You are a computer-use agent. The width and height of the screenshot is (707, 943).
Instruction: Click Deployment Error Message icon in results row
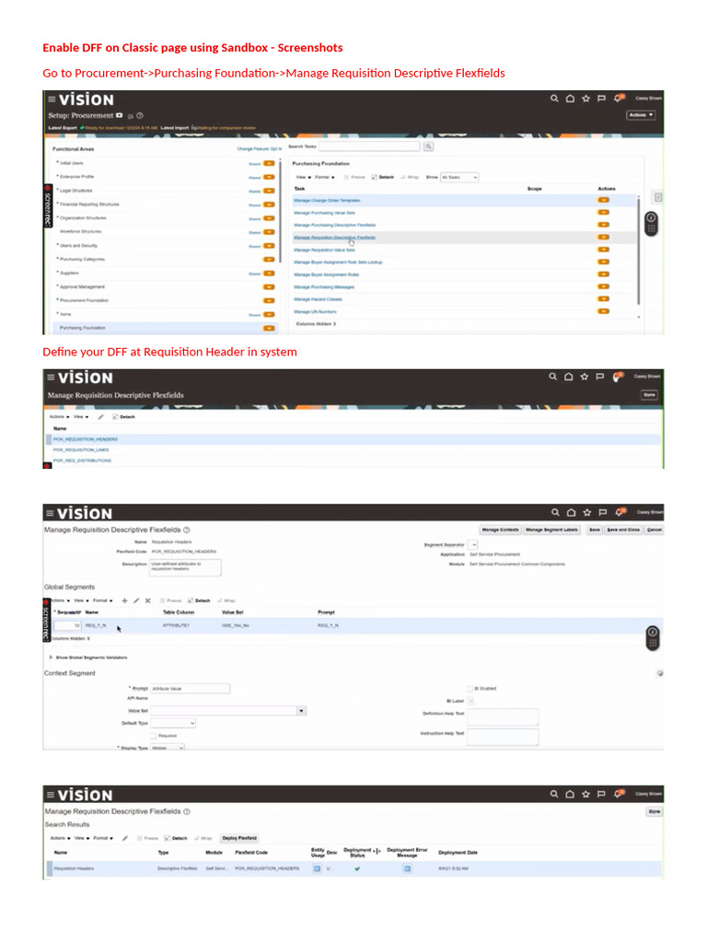(x=407, y=868)
